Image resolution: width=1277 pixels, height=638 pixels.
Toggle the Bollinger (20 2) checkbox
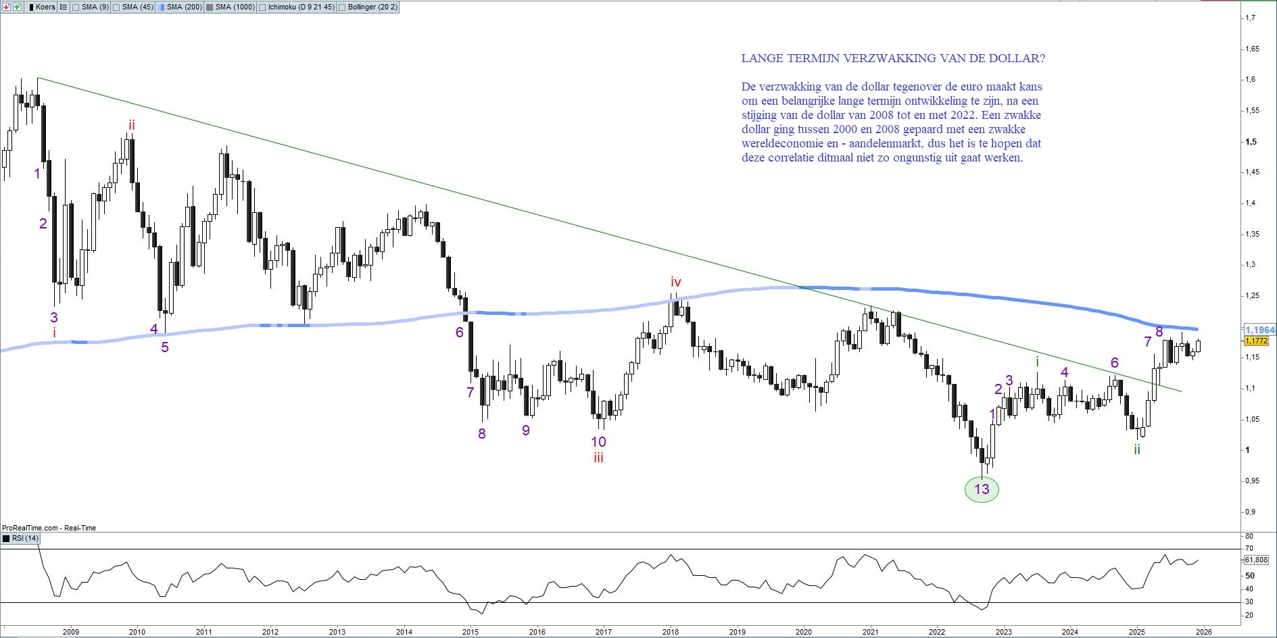tap(342, 7)
